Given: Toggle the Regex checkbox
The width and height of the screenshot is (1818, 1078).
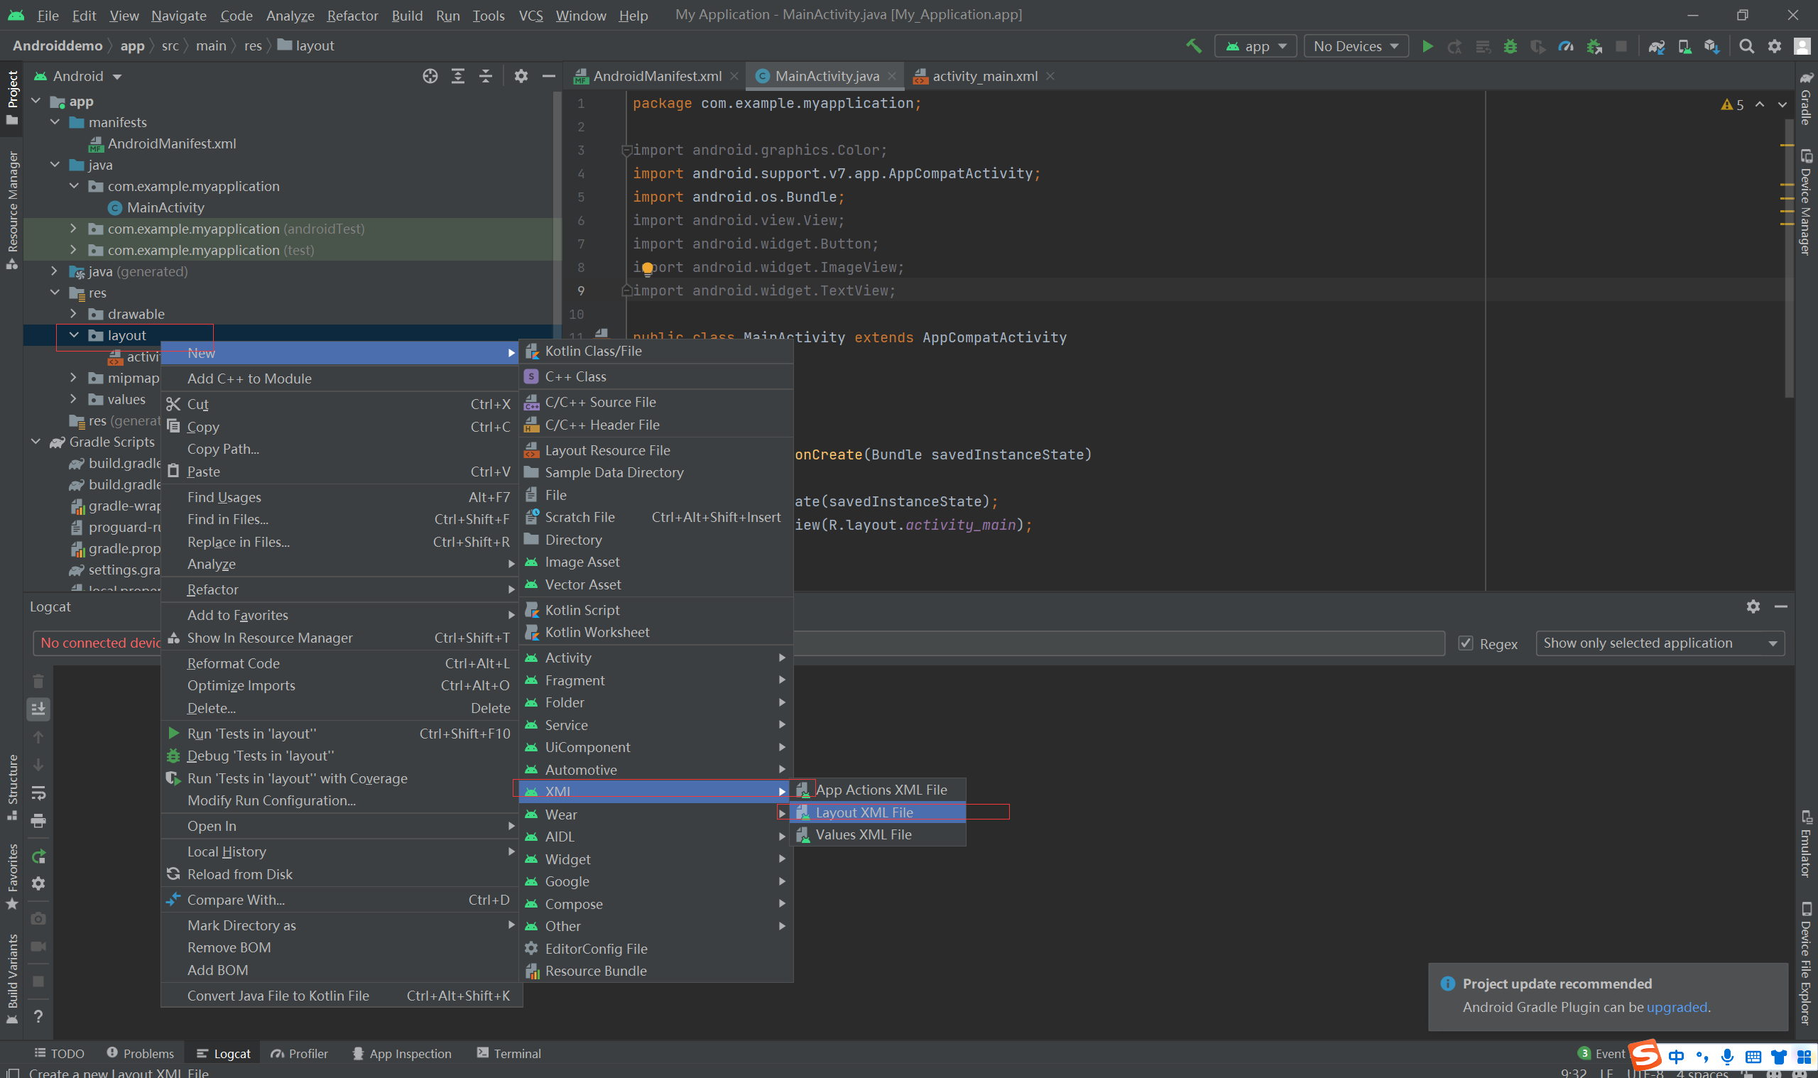Looking at the screenshot, I should [x=1465, y=643].
